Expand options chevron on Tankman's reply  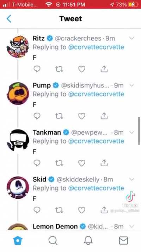pyautogui.click(x=131, y=132)
